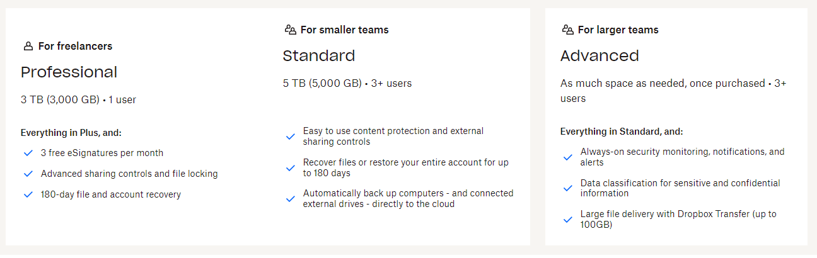The width and height of the screenshot is (817, 258).
Task: Click the Everything in Plus, and text
Action: coord(71,133)
